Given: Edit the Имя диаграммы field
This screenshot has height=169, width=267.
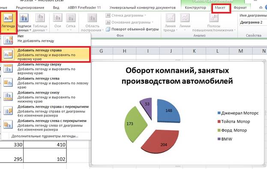Looking at the screenshot, I should pos(253,22).
